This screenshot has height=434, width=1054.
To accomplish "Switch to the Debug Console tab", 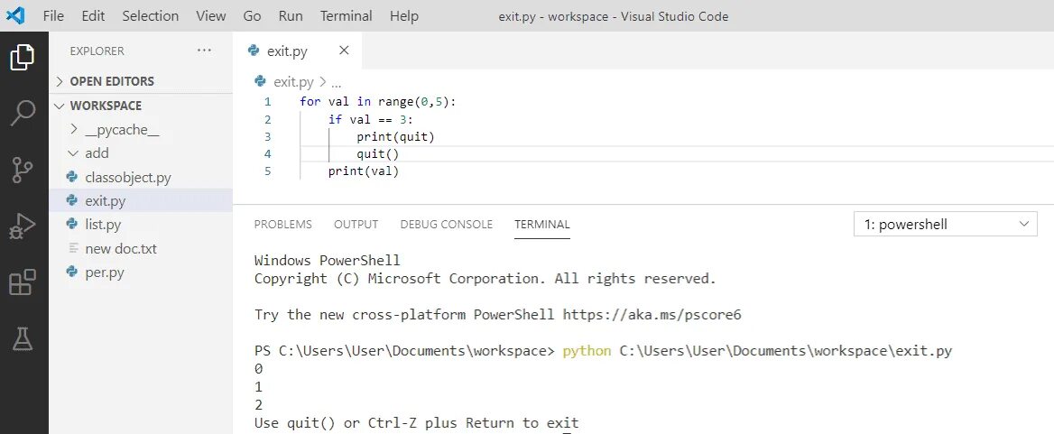I will point(446,224).
